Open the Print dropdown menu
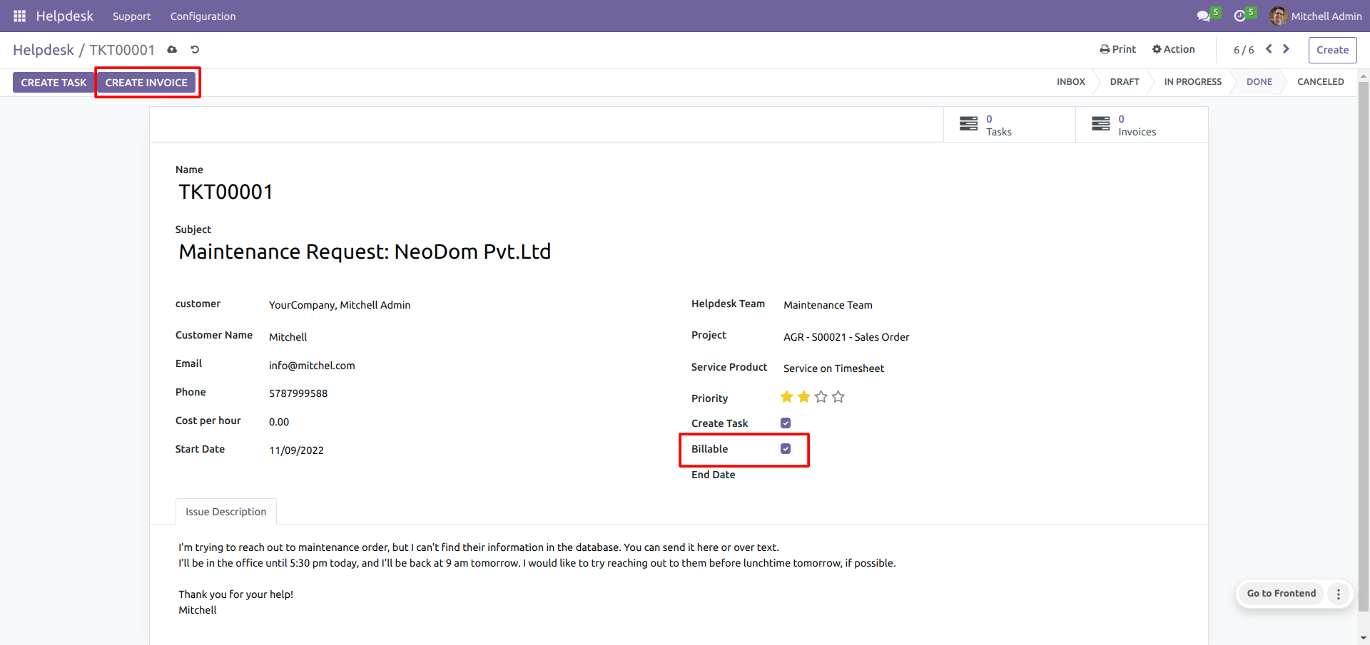Viewport: 1370px width, 645px height. [1118, 49]
